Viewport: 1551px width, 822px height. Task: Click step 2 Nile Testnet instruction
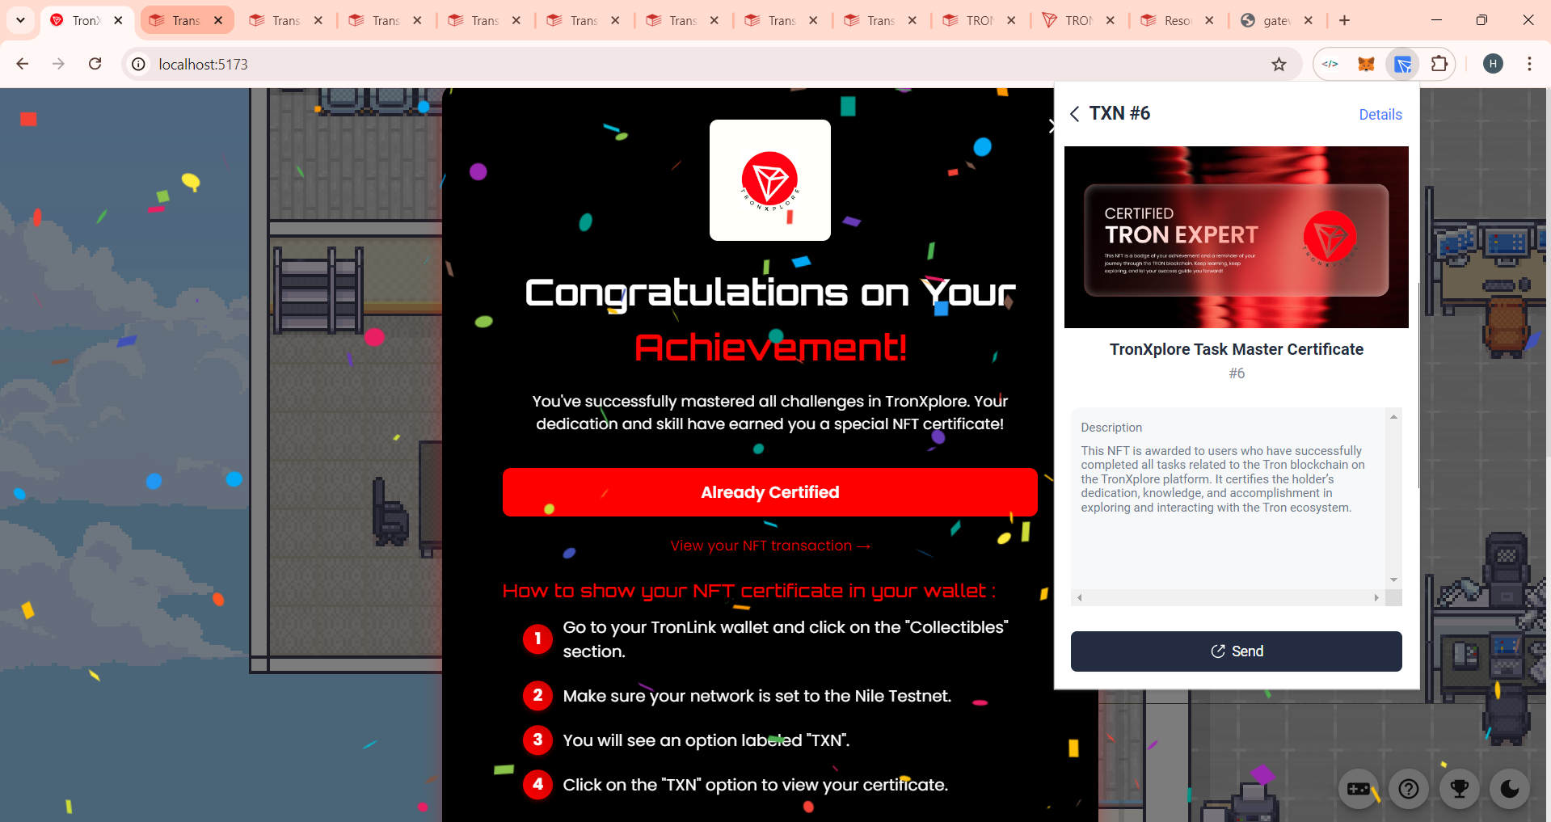coord(757,696)
